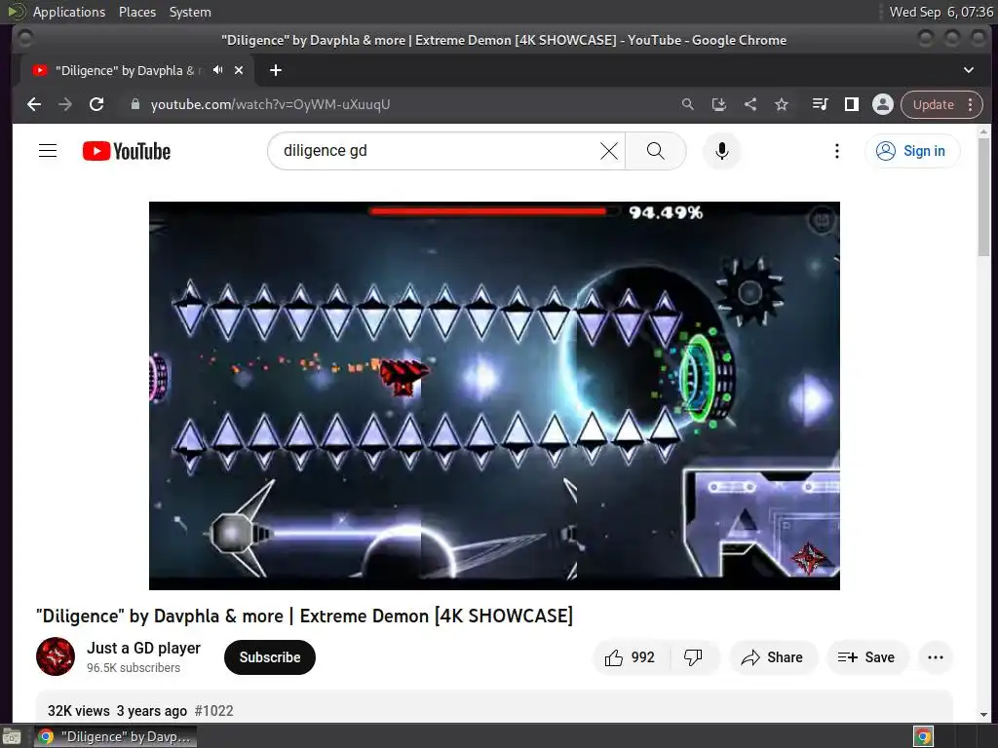Open the Places menu
This screenshot has width=998, height=748.
[x=137, y=12]
